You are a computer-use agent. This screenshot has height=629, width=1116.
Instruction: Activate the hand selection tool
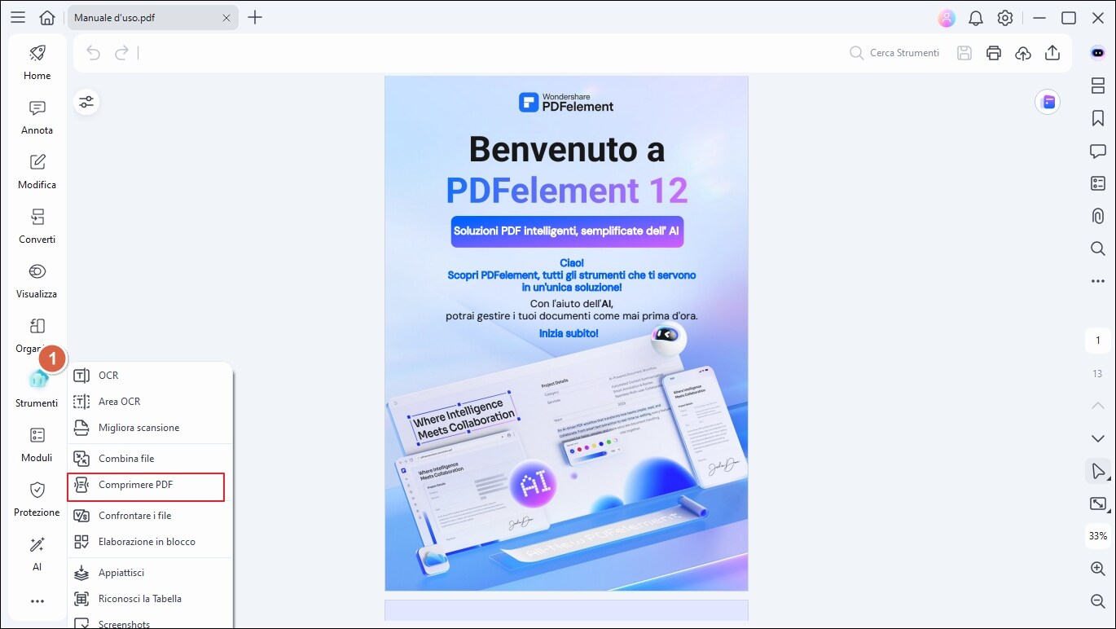[1096, 471]
